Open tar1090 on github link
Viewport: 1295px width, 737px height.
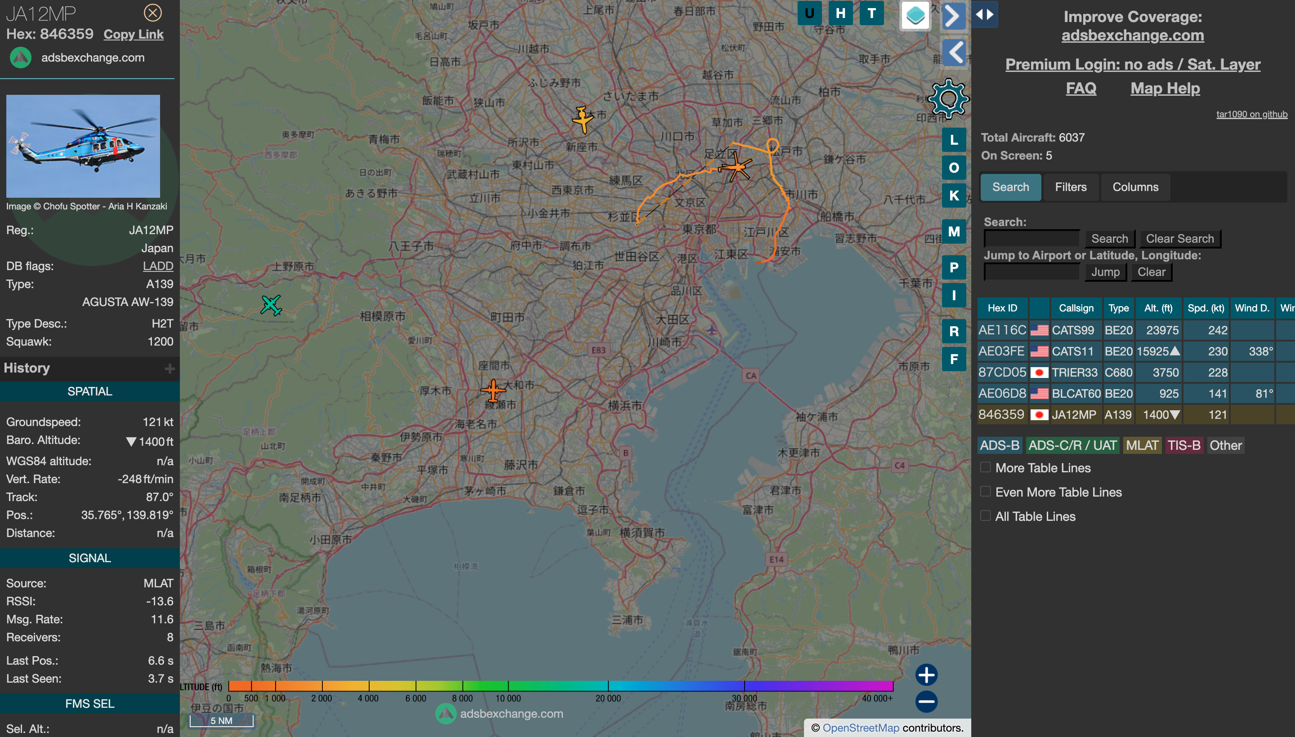coord(1251,115)
